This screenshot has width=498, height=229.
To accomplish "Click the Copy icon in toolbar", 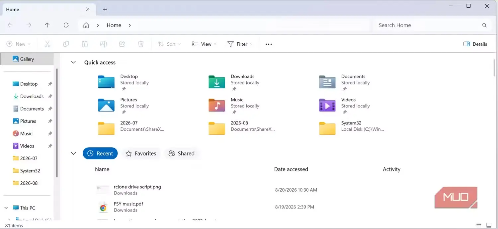I will click(x=66, y=44).
